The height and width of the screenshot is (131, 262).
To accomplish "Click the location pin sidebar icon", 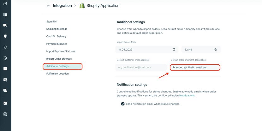I will tap(5, 36).
